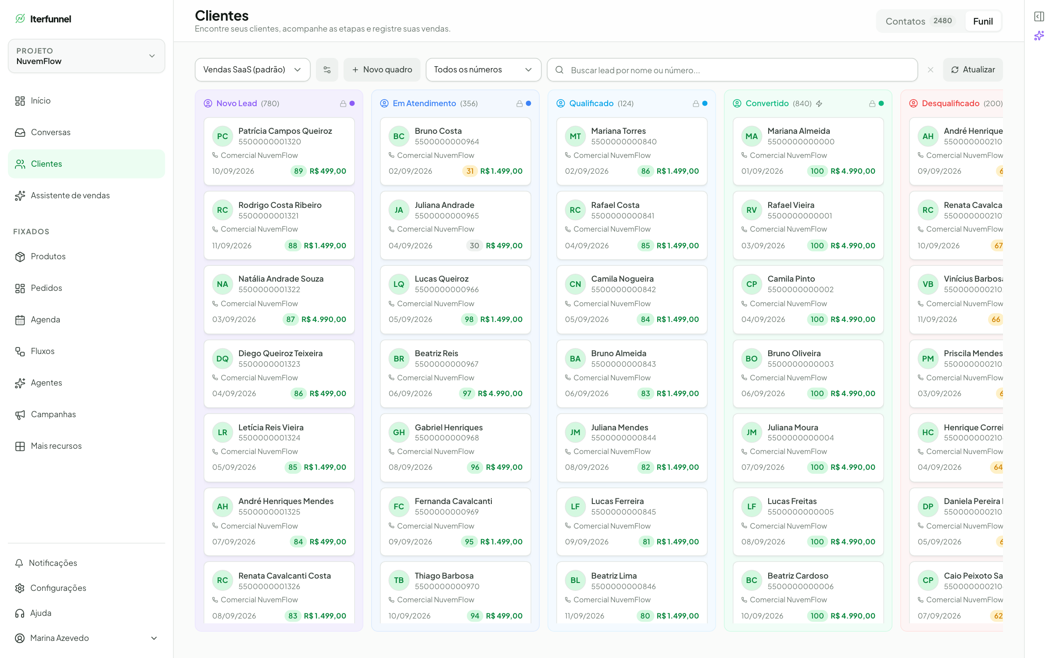Screen dimensions: 1053x658
Task: Open Mais recursos in sidebar
Action: [86, 446]
